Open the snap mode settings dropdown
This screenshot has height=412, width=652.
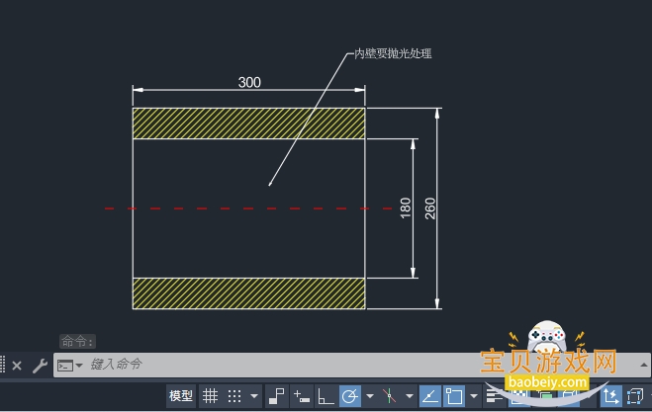coord(254,396)
